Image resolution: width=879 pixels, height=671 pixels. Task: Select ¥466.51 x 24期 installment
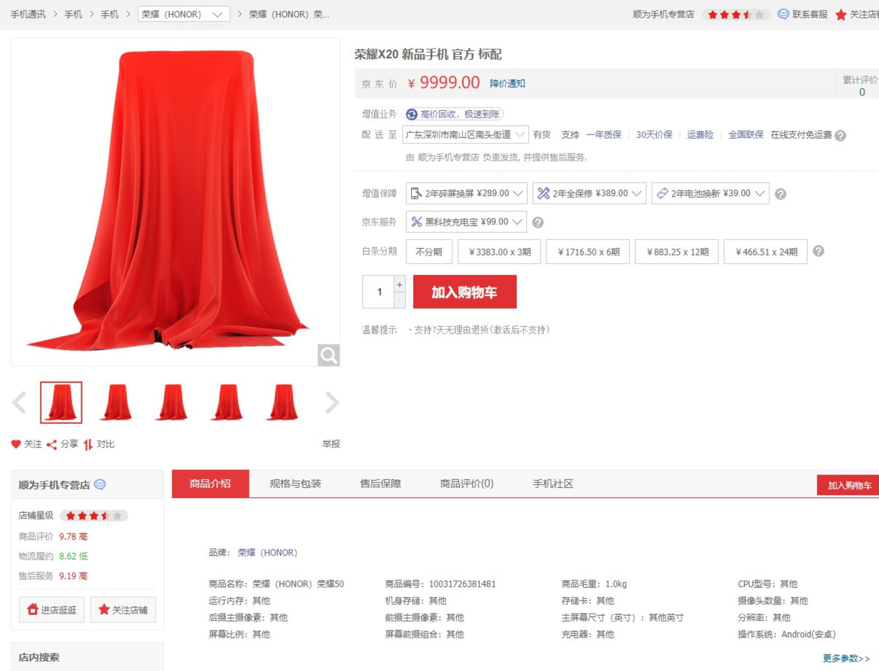tap(766, 252)
